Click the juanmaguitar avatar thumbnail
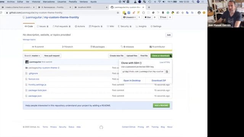Image resolution: width=244 pixels, height=137 pixels. point(27,62)
